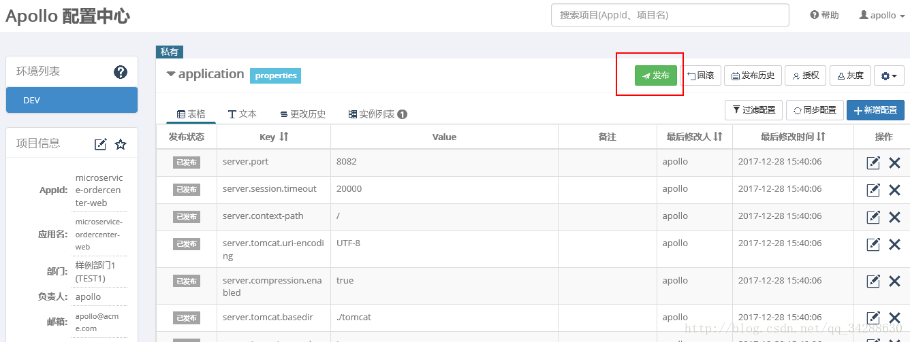Click the green 发布 button
The image size is (910, 342).
point(656,75)
